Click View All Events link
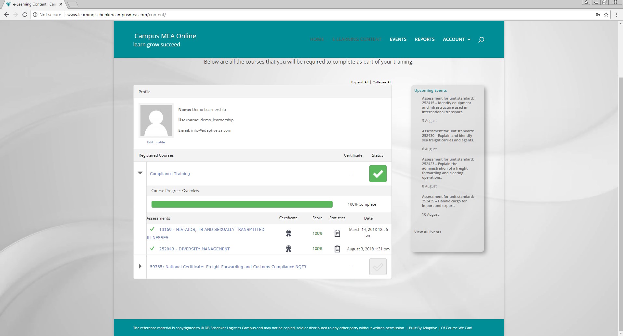The height and width of the screenshot is (336, 623). (x=428, y=232)
